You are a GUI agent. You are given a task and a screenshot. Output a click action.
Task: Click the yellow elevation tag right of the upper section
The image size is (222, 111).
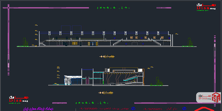click(x=177, y=34)
